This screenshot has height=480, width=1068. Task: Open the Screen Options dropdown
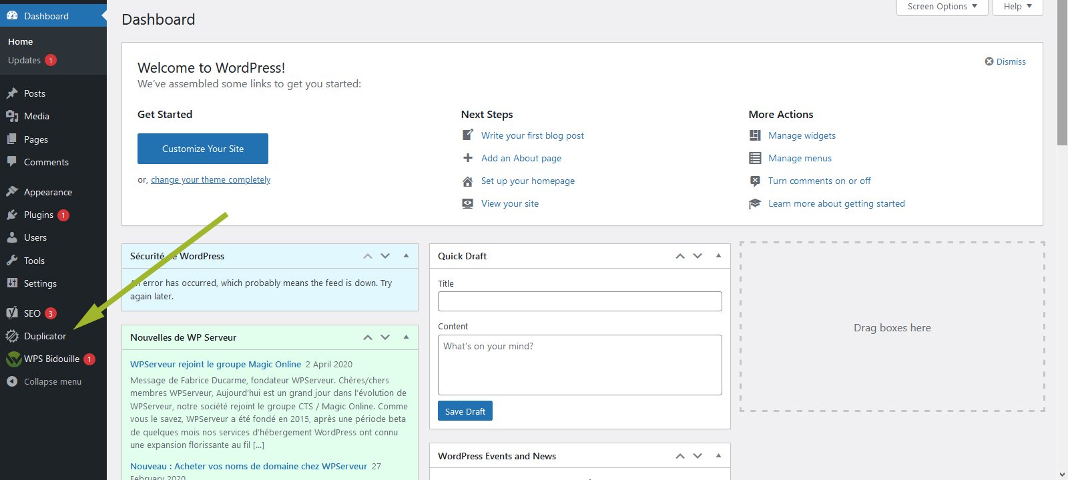click(942, 7)
